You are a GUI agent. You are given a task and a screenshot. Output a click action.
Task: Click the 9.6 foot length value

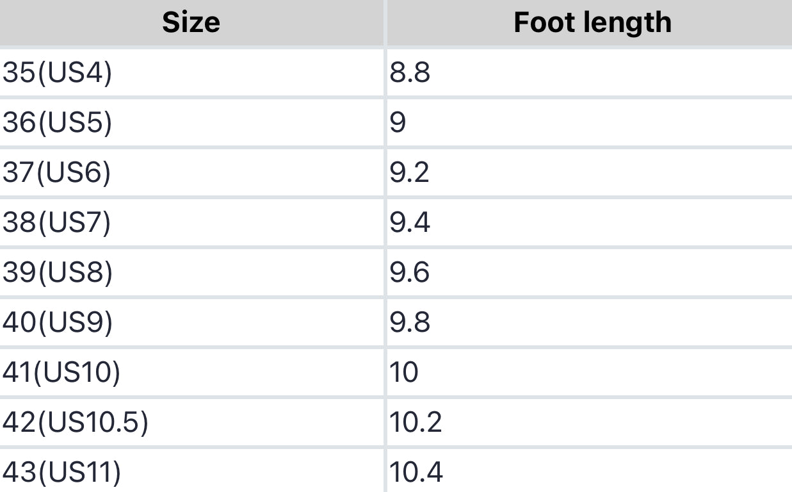410,273
